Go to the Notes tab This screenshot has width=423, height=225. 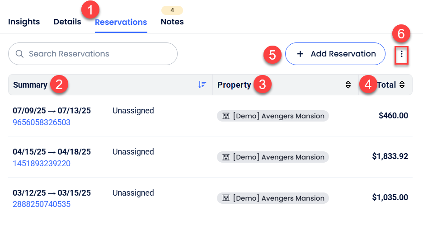pos(172,22)
